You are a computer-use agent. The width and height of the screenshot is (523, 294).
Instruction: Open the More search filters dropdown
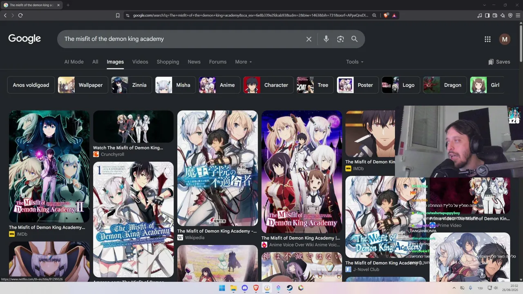click(x=244, y=62)
